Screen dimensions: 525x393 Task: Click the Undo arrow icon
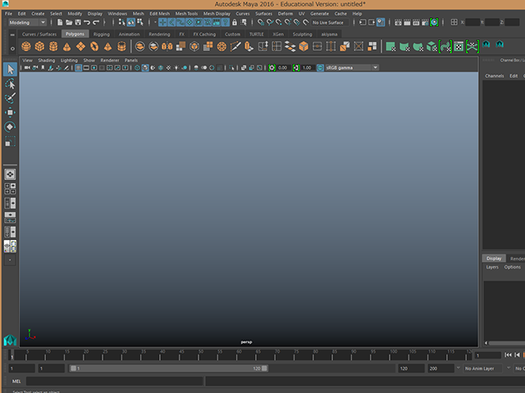[87, 22]
